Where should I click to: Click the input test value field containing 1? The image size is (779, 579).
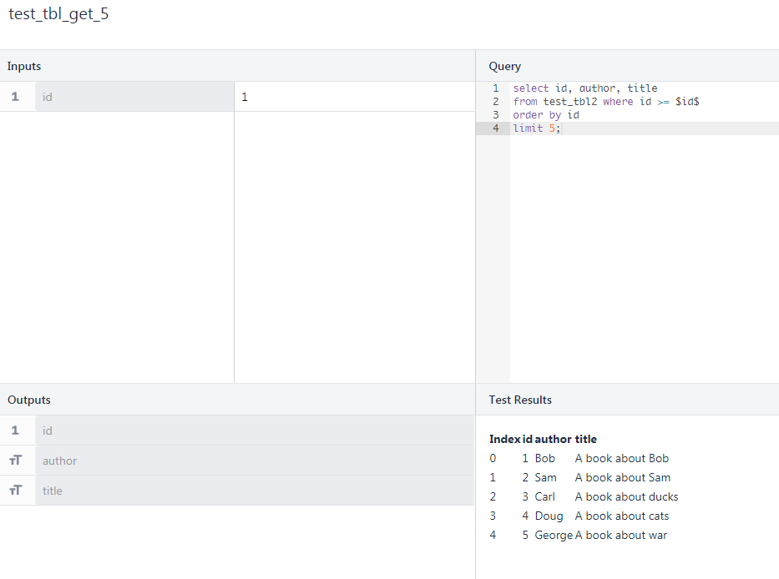coord(353,97)
